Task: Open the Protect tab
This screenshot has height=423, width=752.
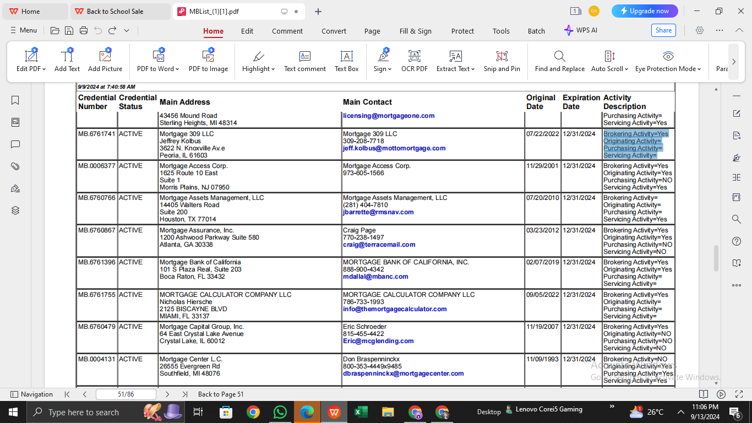Action: point(462,31)
